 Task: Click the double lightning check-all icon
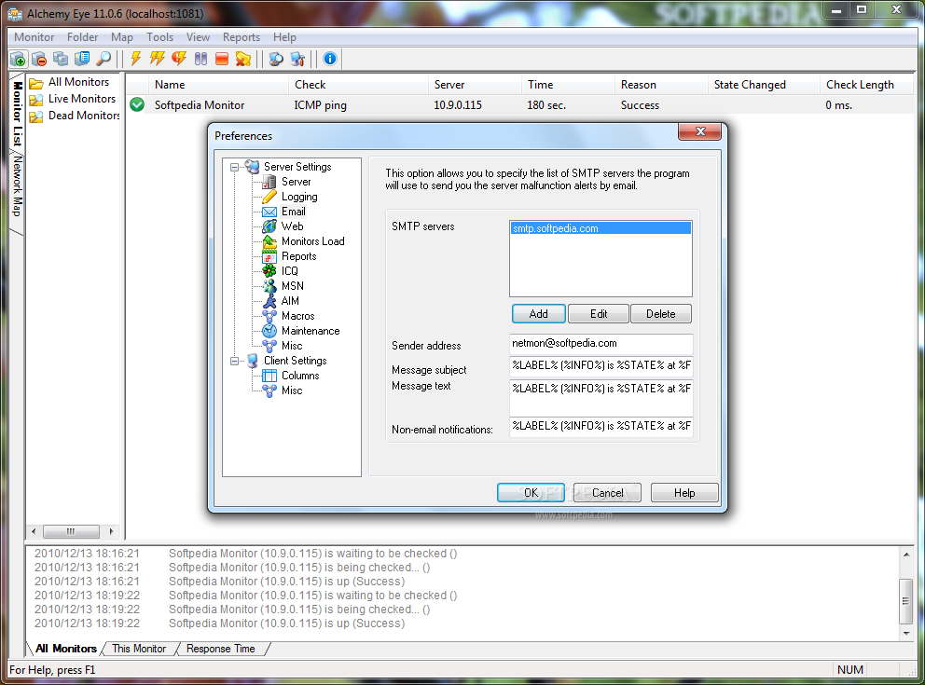coord(157,59)
